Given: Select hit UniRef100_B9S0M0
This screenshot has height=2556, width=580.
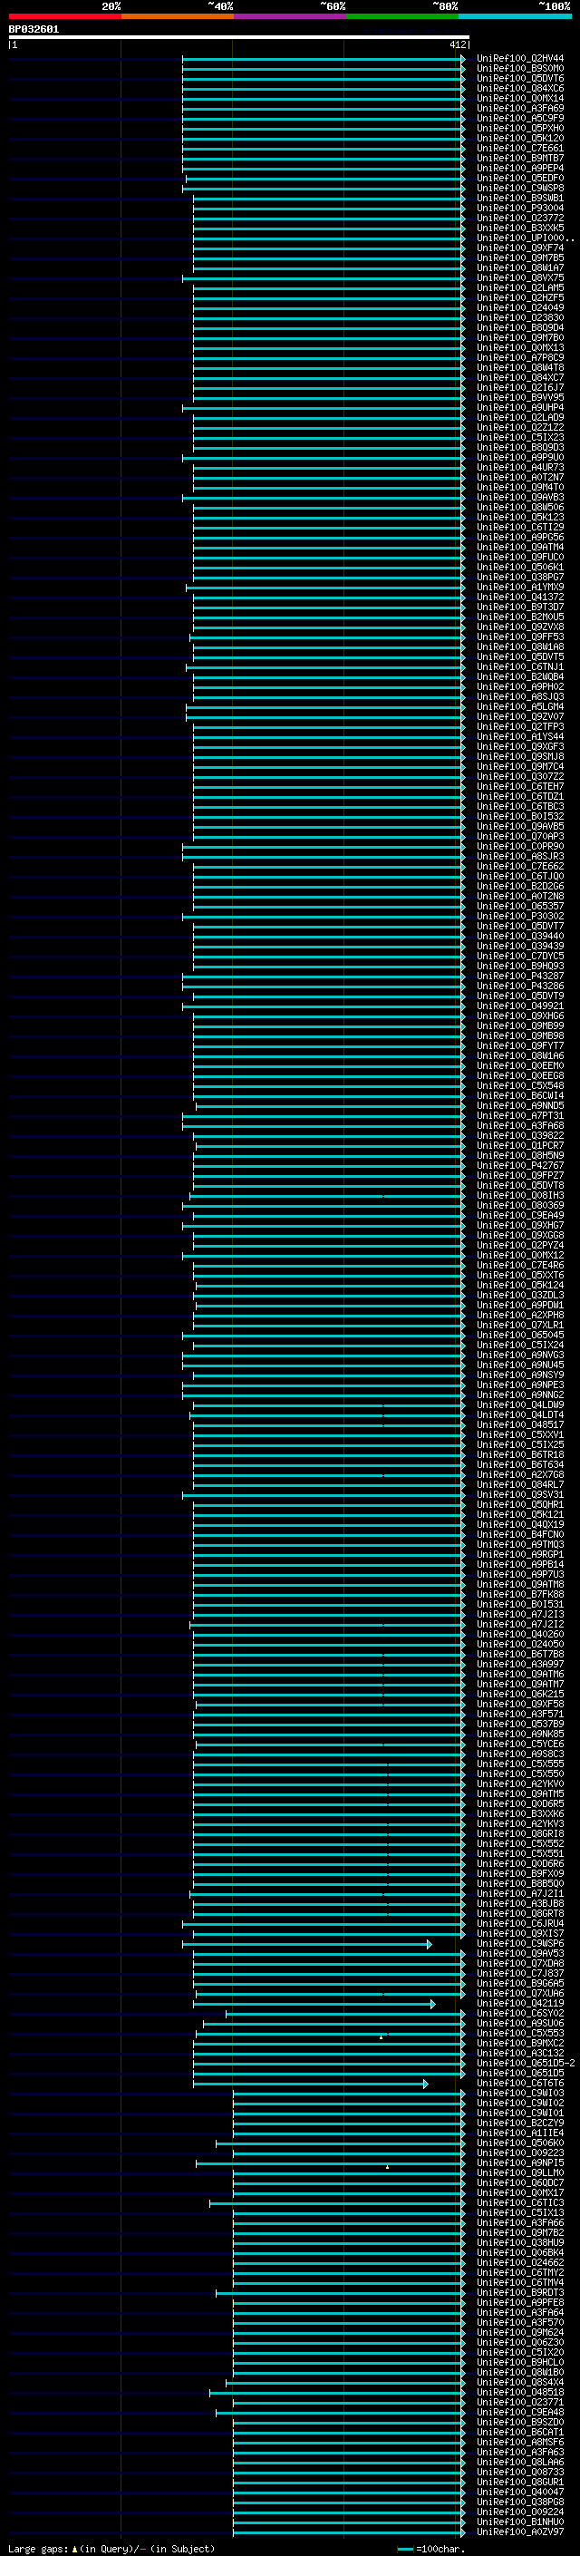Looking at the screenshot, I should [x=520, y=69].
